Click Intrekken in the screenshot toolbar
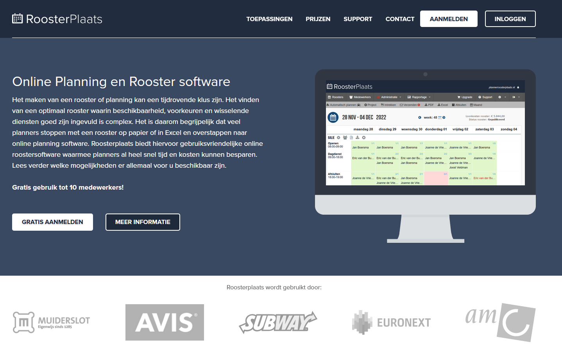The image size is (562, 357). click(x=388, y=105)
